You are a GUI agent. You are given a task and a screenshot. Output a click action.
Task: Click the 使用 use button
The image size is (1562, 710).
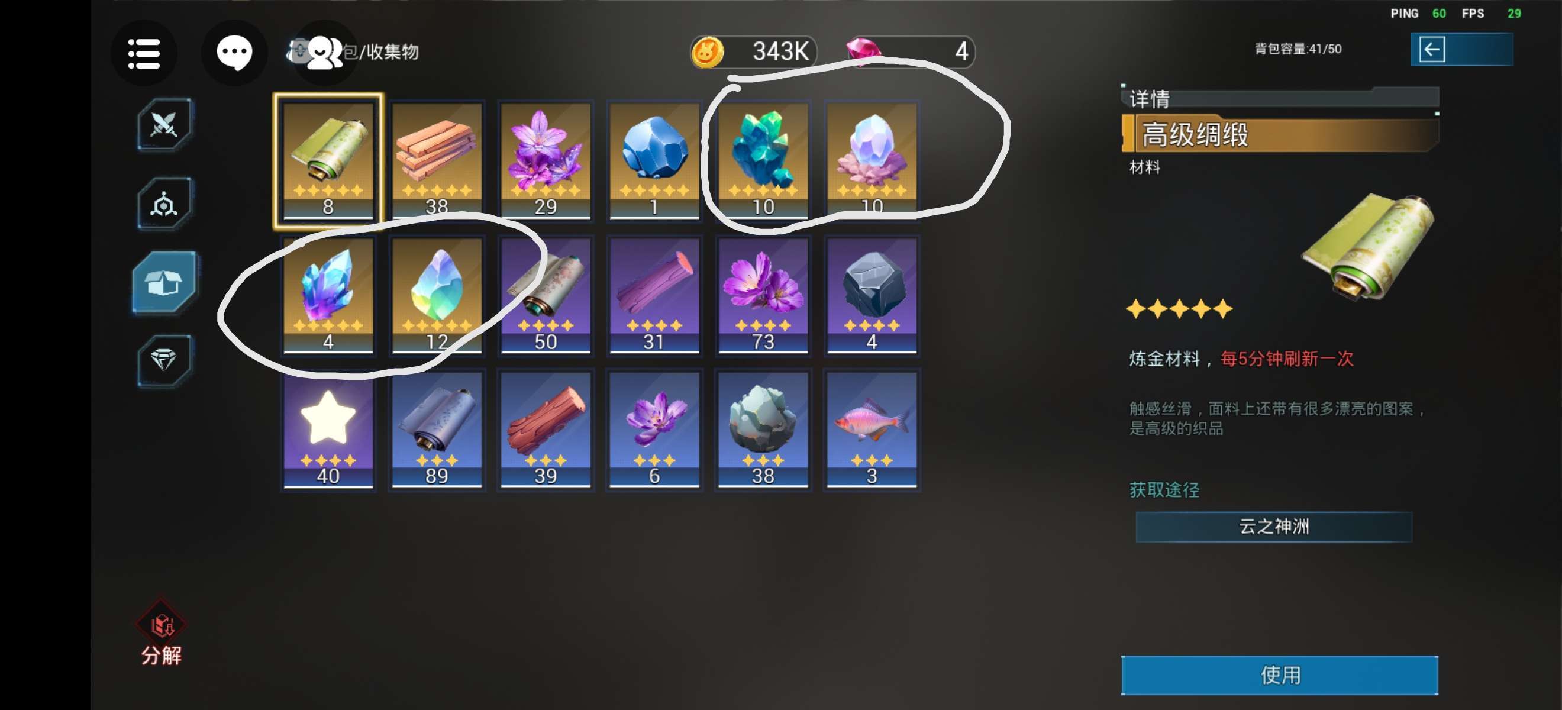tap(1279, 675)
